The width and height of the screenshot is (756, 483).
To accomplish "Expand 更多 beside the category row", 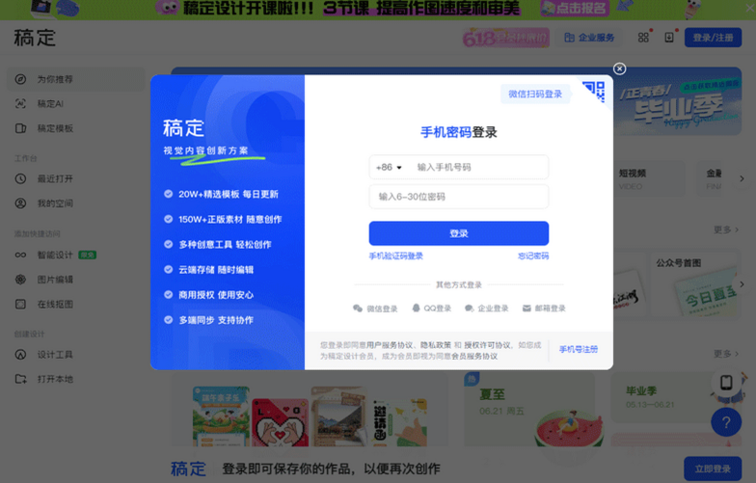I will (x=726, y=229).
